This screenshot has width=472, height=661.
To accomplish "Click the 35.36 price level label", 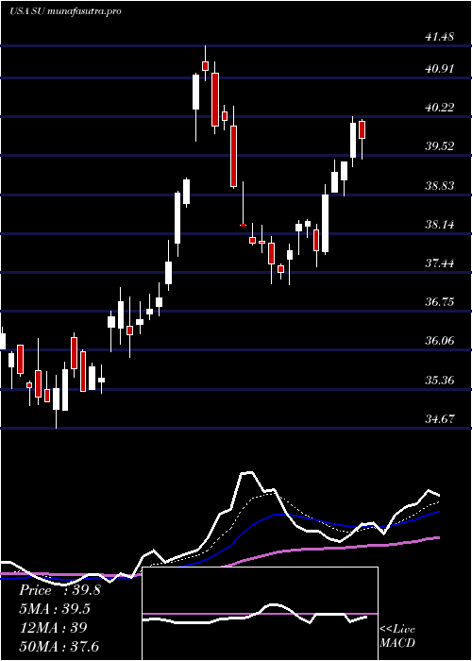I will point(440,381).
